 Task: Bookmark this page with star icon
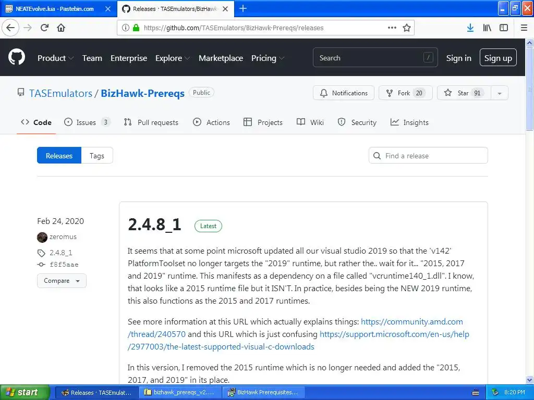click(x=407, y=28)
